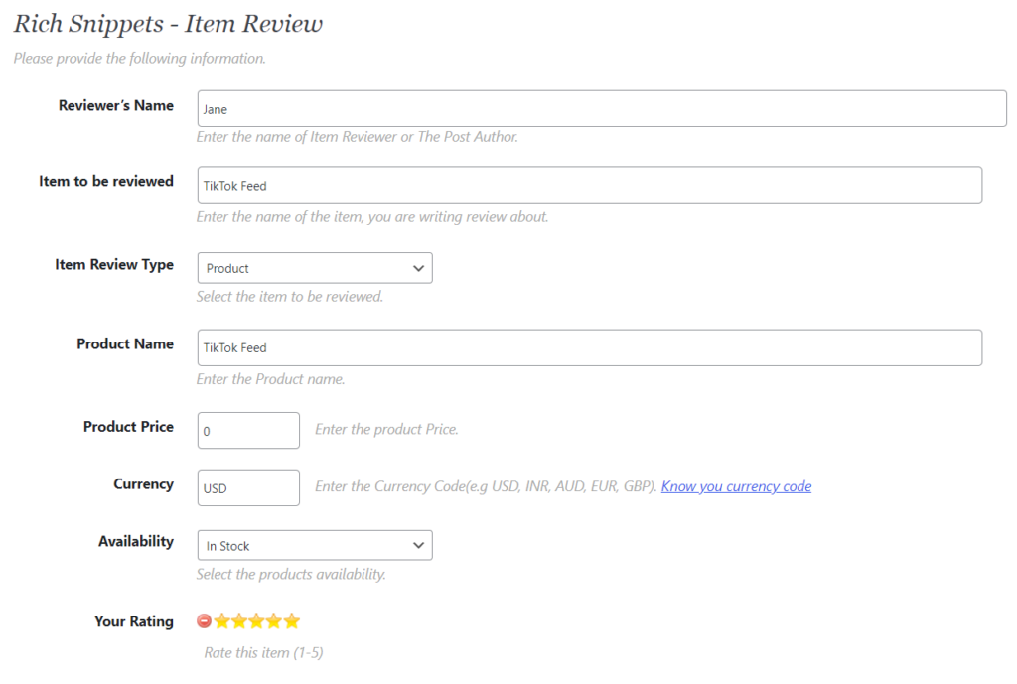Click the Rich Snippets Item Review heading

click(x=167, y=23)
